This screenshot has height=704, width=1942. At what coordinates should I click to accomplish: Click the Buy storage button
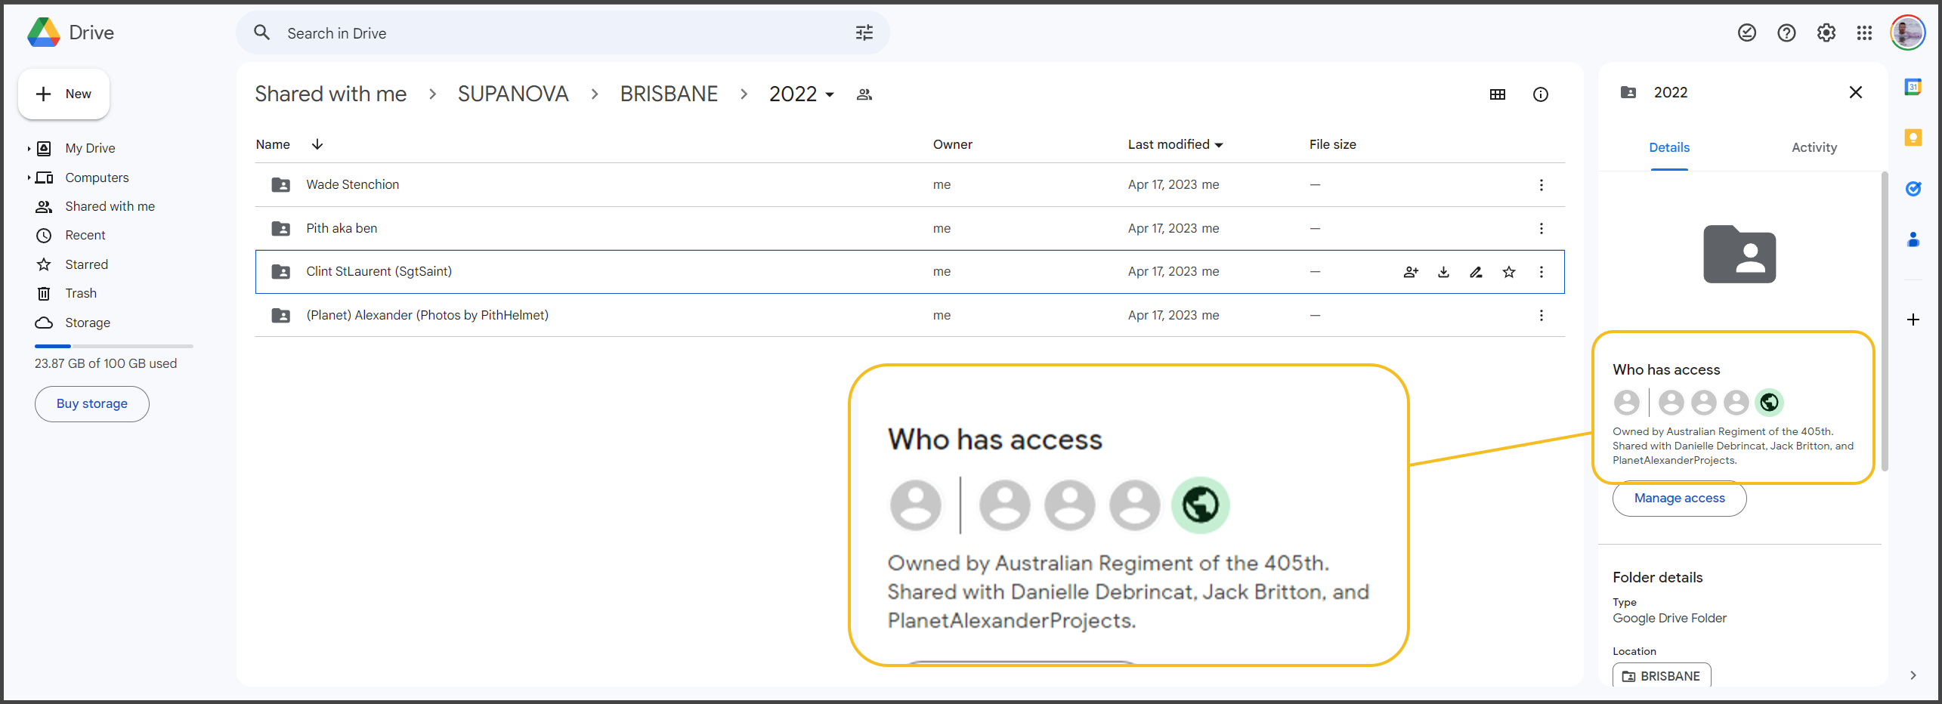click(x=91, y=404)
